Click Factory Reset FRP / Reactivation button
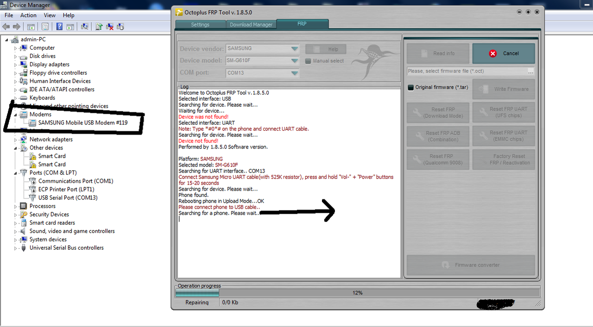Viewport: 593px width, 327px height. click(504, 160)
